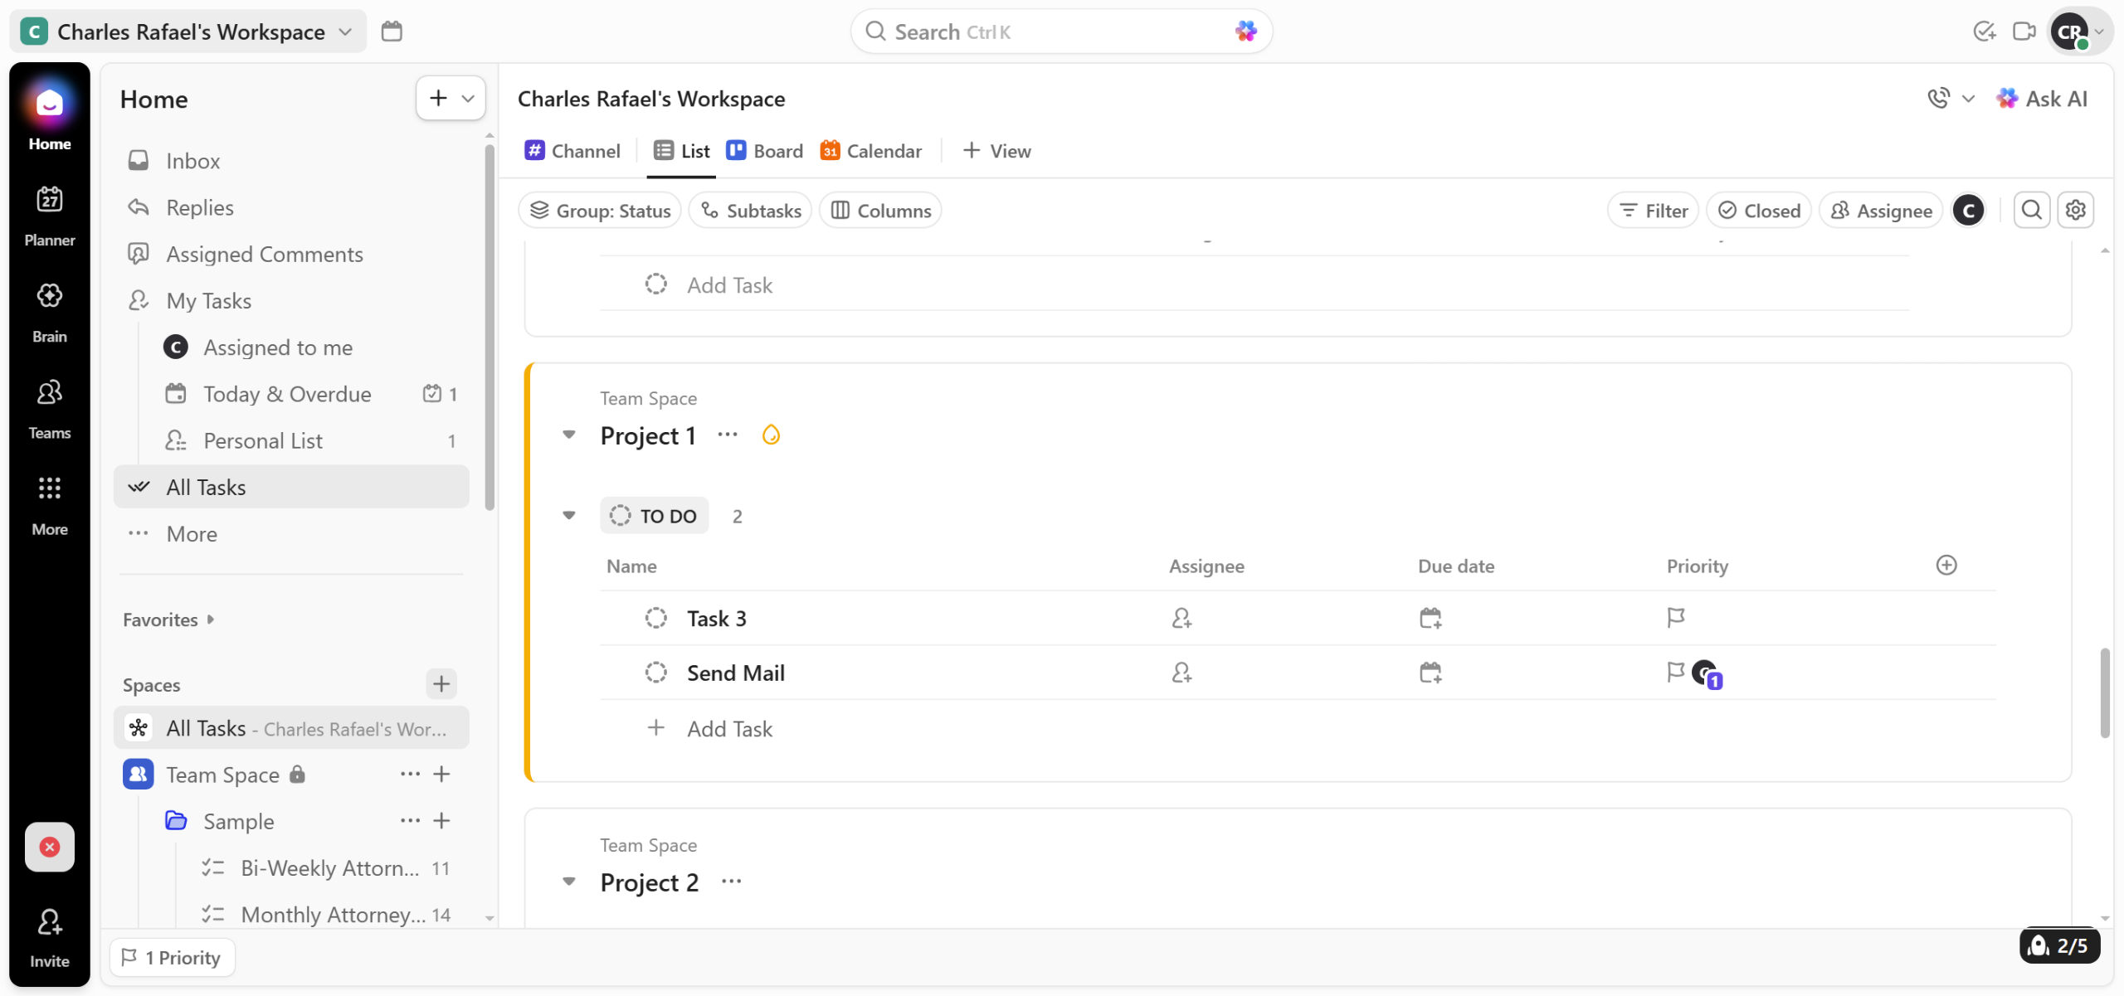Switch to the Board view tab

pos(764,151)
